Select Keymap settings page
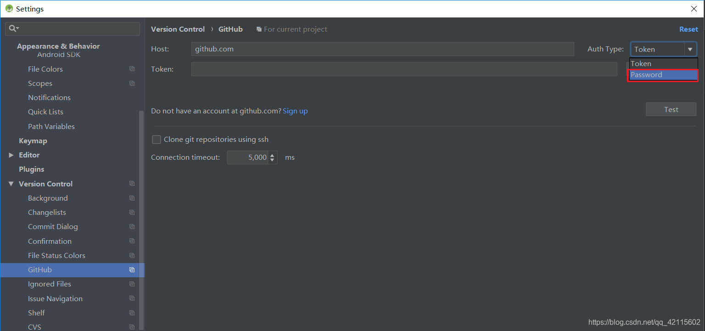This screenshot has height=331, width=705. point(33,141)
